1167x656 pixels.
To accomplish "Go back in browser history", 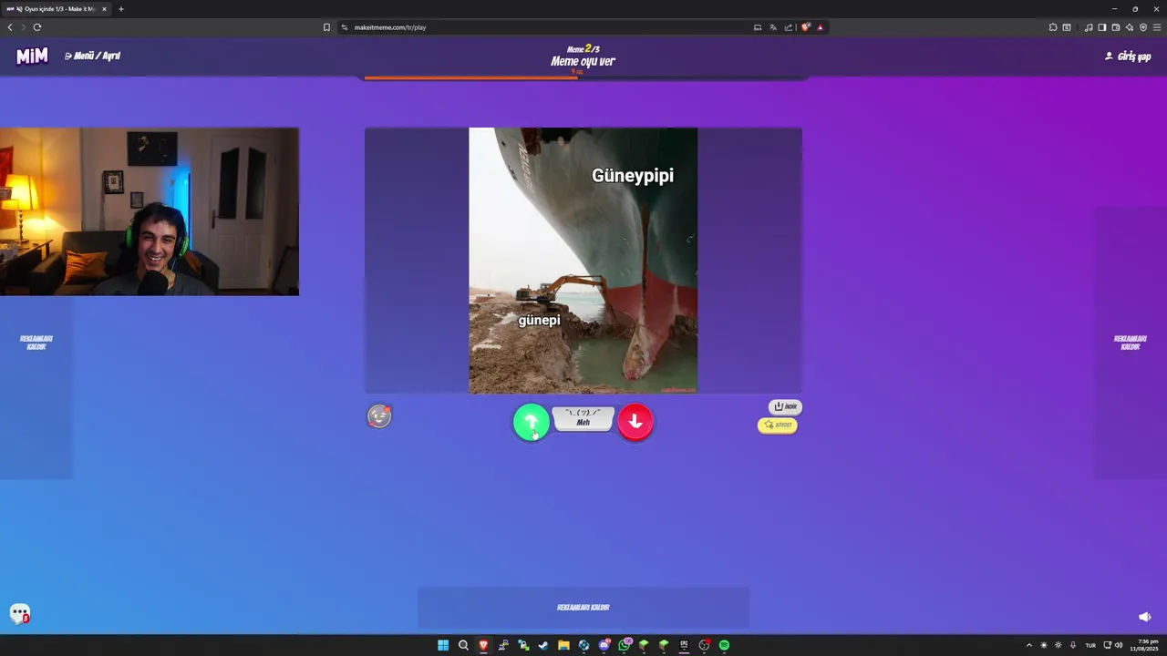I will (x=10, y=27).
